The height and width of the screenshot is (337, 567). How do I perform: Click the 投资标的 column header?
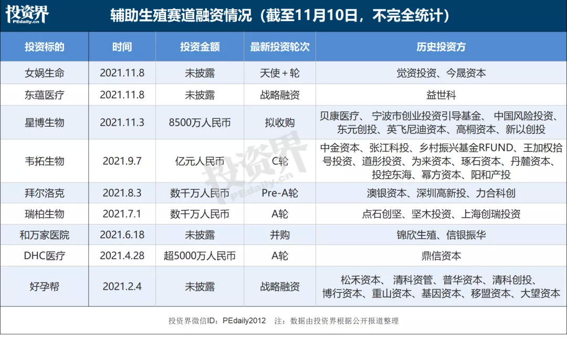click(45, 47)
